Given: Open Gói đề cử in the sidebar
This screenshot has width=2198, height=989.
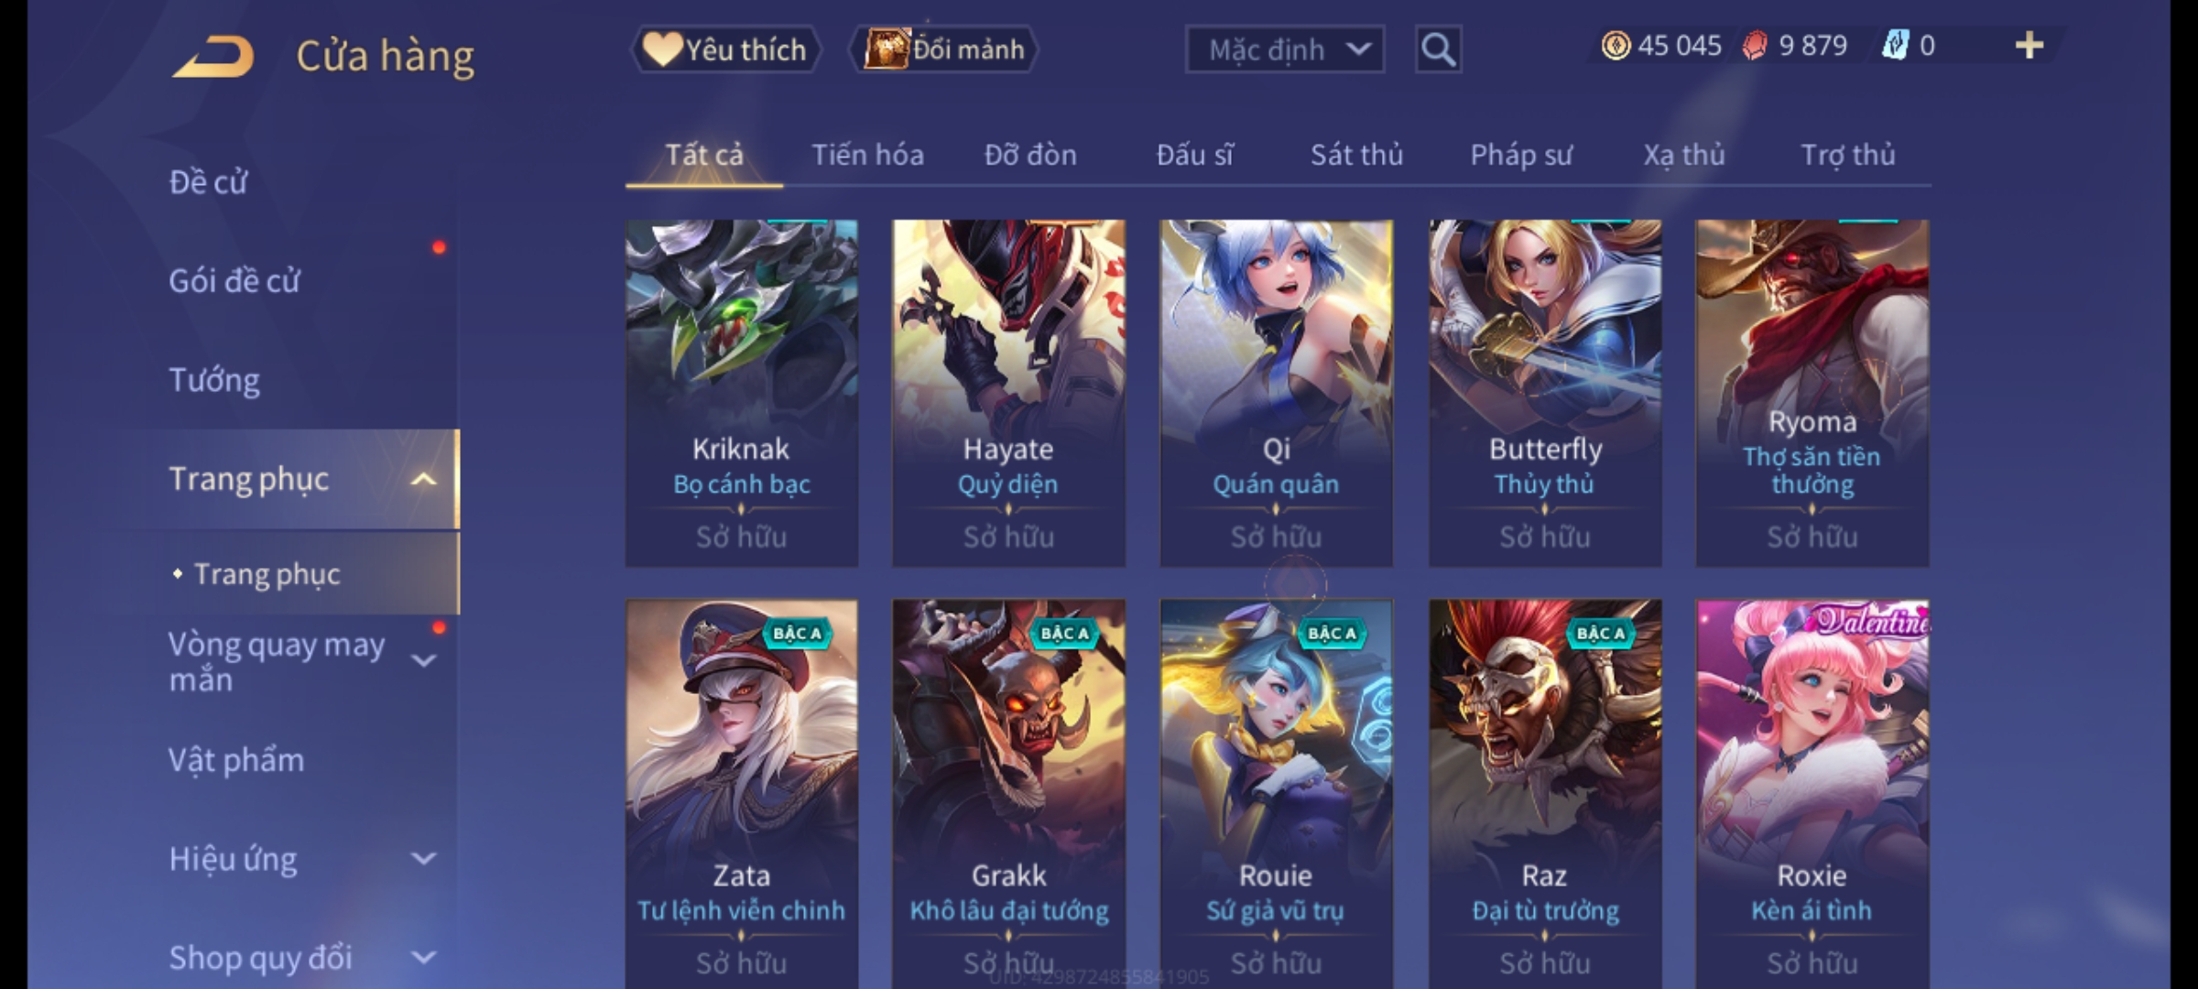Looking at the screenshot, I should tap(234, 280).
